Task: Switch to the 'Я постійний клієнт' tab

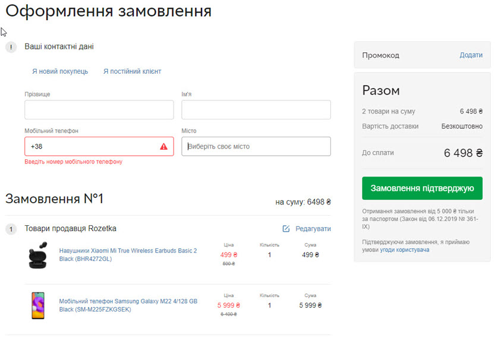Action: pyautogui.click(x=132, y=71)
